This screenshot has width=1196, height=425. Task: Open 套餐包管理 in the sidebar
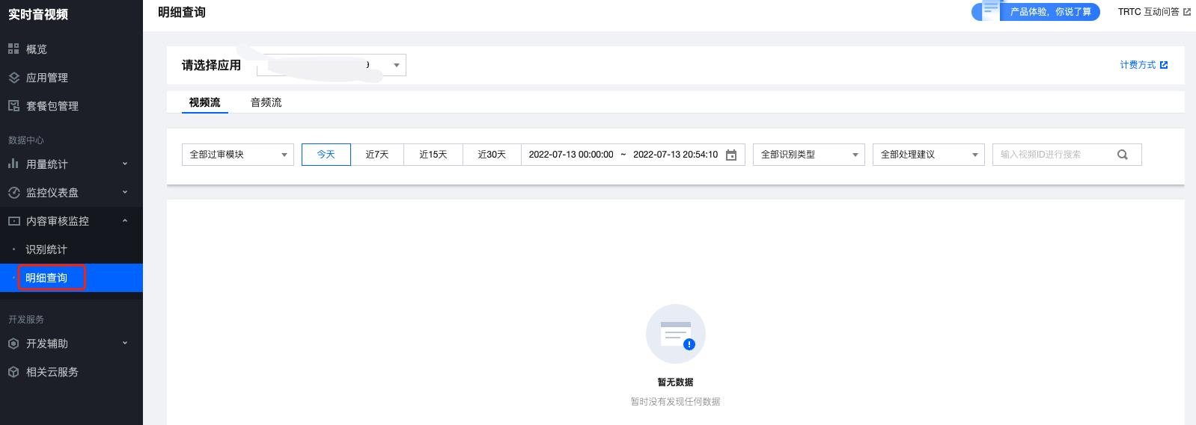click(71, 106)
